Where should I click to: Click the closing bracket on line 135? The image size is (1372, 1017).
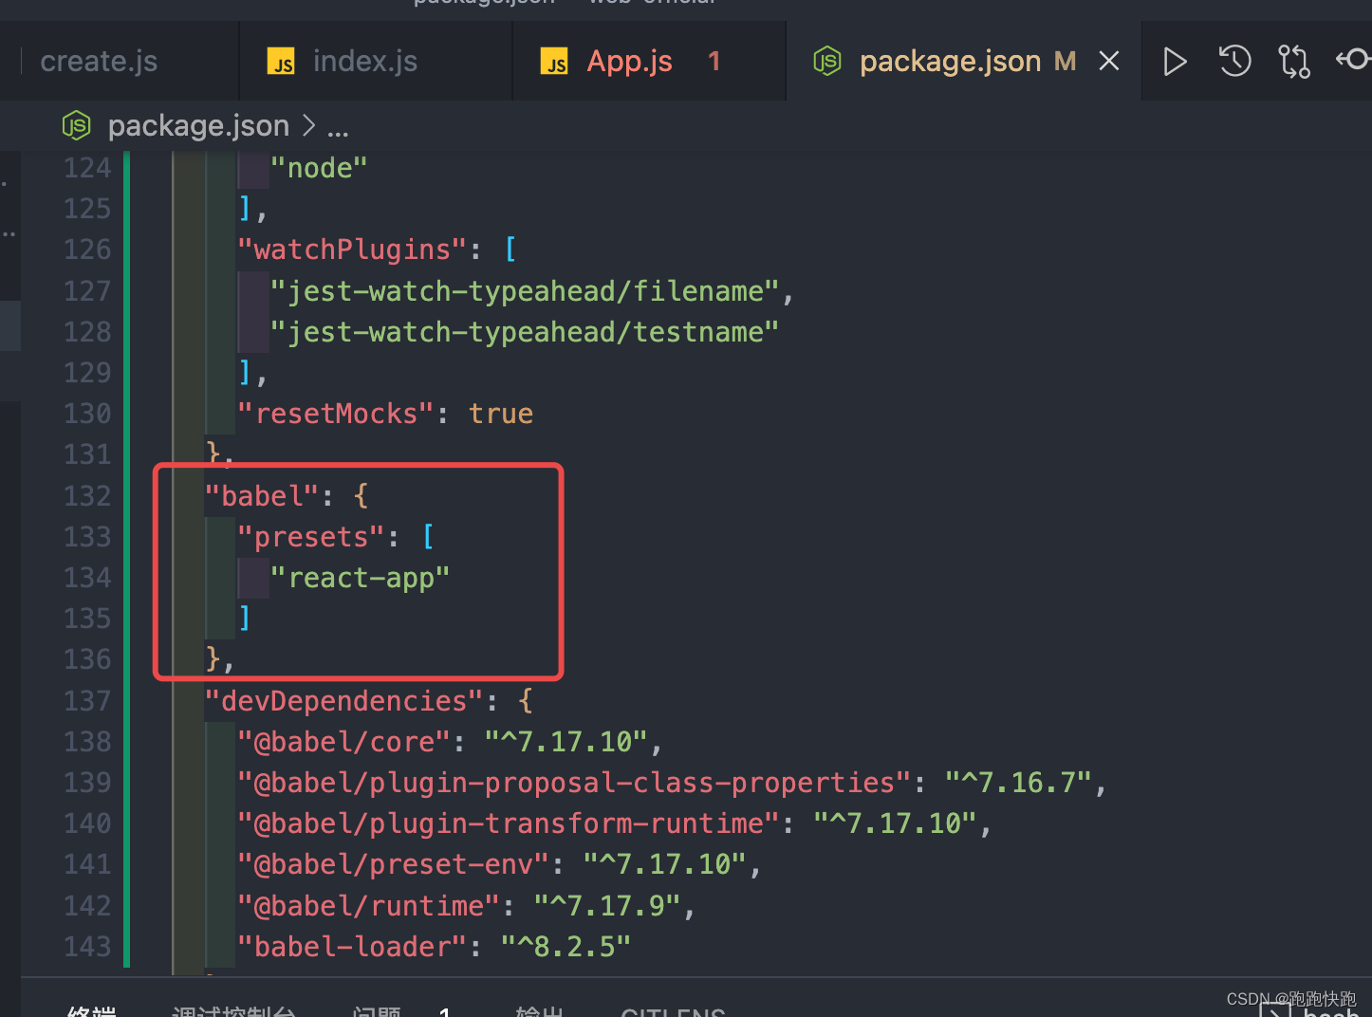click(245, 619)
